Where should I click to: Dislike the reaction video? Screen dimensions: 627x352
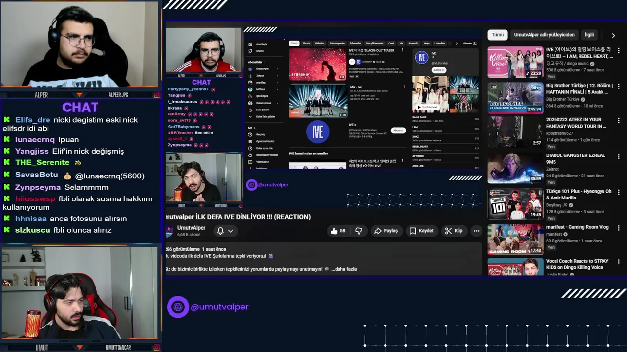359,231
